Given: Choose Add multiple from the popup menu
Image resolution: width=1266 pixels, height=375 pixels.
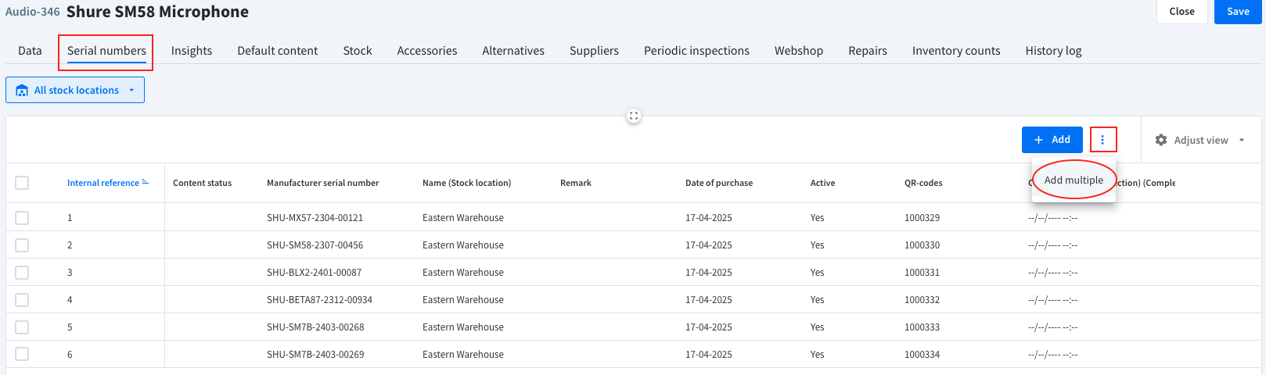Looking at the screenshot, I should [1074, 180].
